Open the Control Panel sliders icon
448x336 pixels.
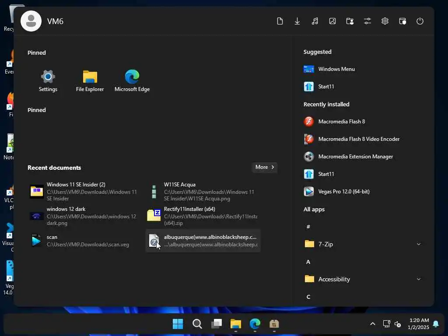367,21
